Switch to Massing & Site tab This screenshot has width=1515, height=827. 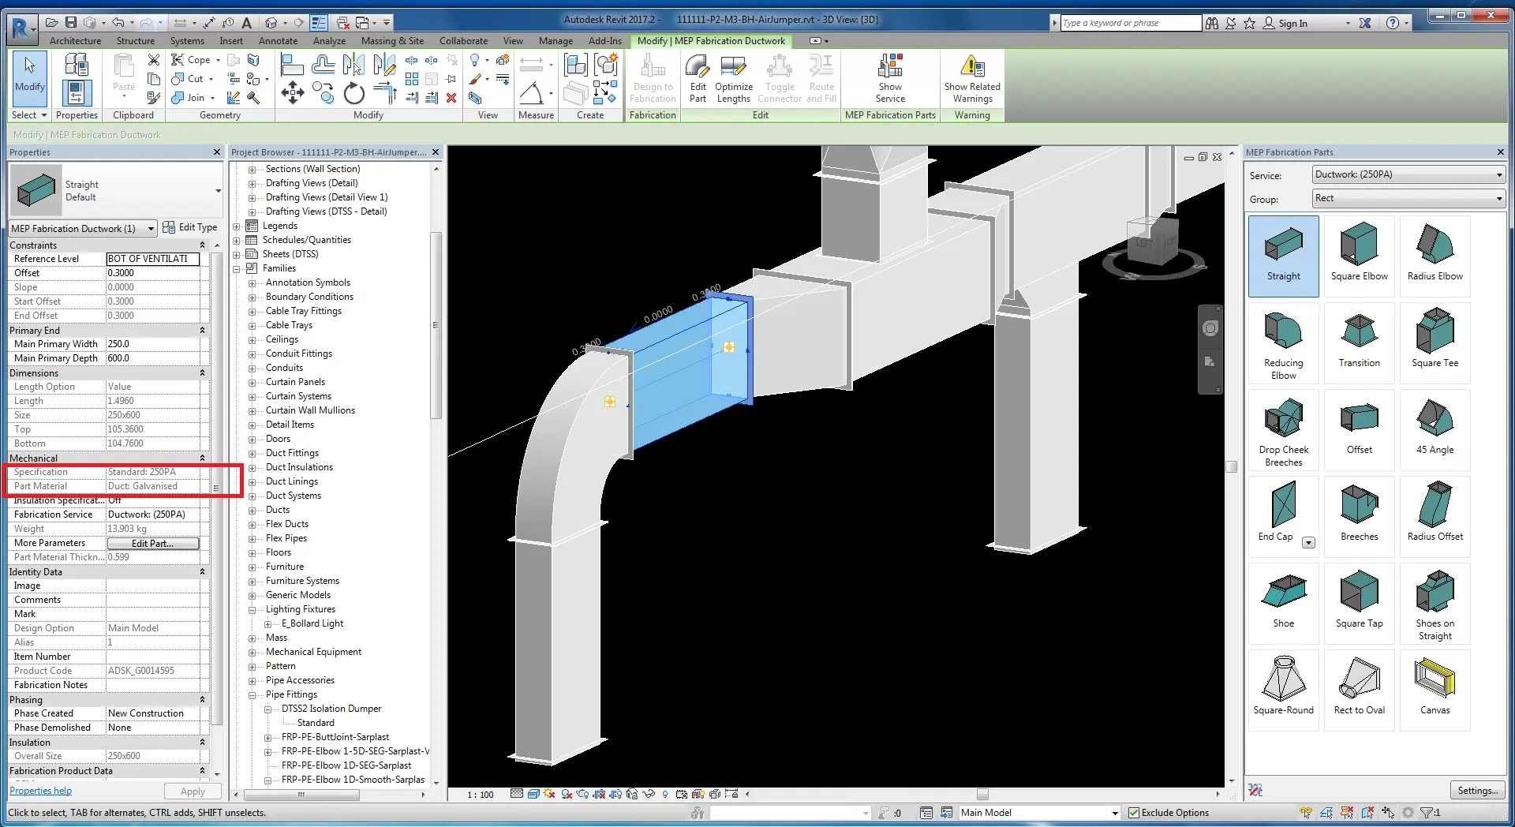click(392, 41)
